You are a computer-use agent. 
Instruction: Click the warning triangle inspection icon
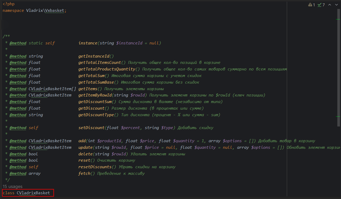tap(310, 5)
